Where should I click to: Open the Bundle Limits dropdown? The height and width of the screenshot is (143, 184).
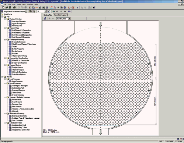[69, 19]
